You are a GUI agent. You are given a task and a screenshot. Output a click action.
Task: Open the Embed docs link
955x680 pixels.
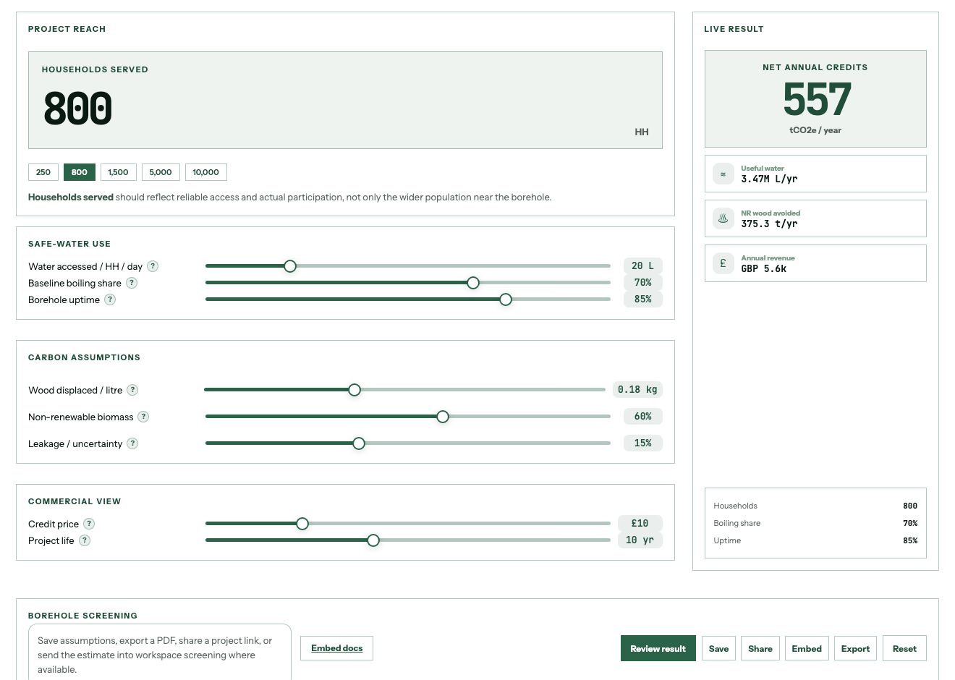point(337,648)
